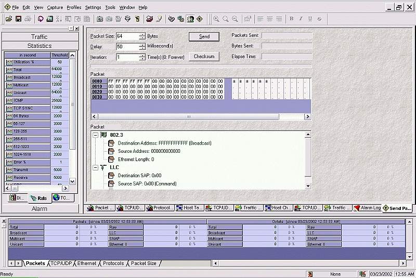Viewport: 416px width, 278px height.
Task: Click the Open file folder icon
Action: pos(9,19)
